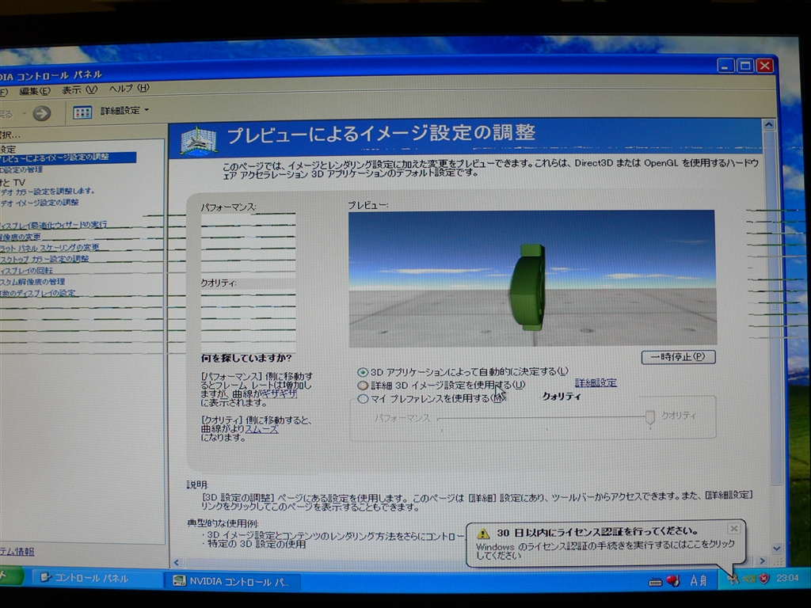Image resolution: width=811 pixels, height=608 pixels.
Task: Close the license activation balloon
Action: pyautogui.click(x=734, y=528)
